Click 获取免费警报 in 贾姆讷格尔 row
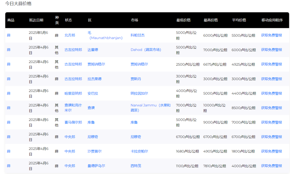 (271, 64)
